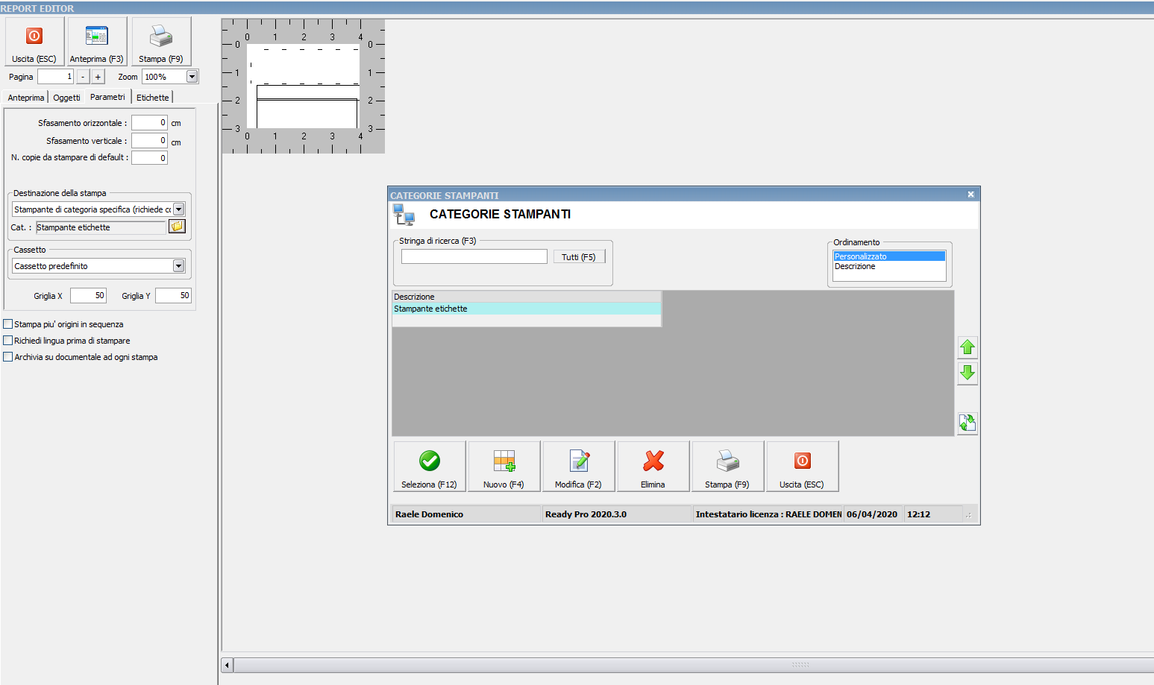
Task: Select the Parametri tab
Action: coord(108,97)
